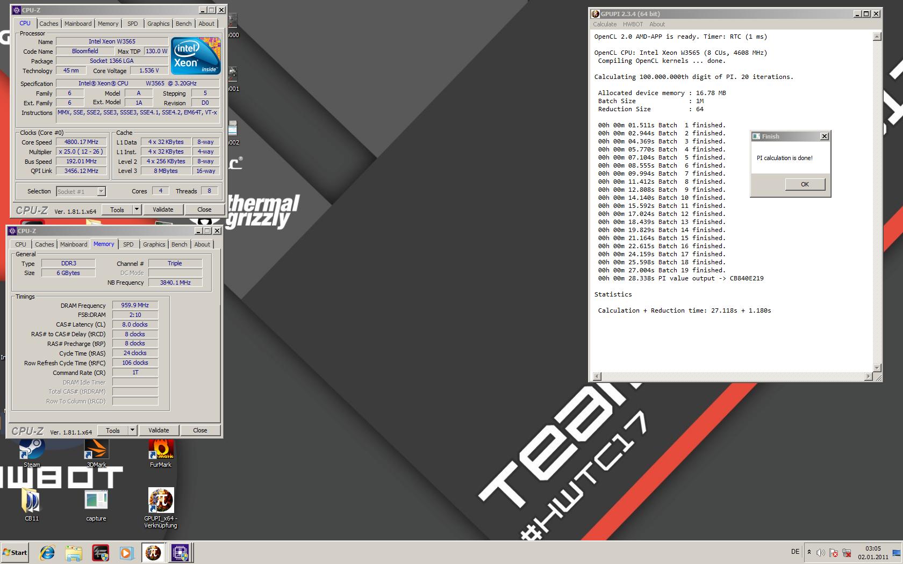Open Bench tab in lower CPU-Z window

click(180, 244)
